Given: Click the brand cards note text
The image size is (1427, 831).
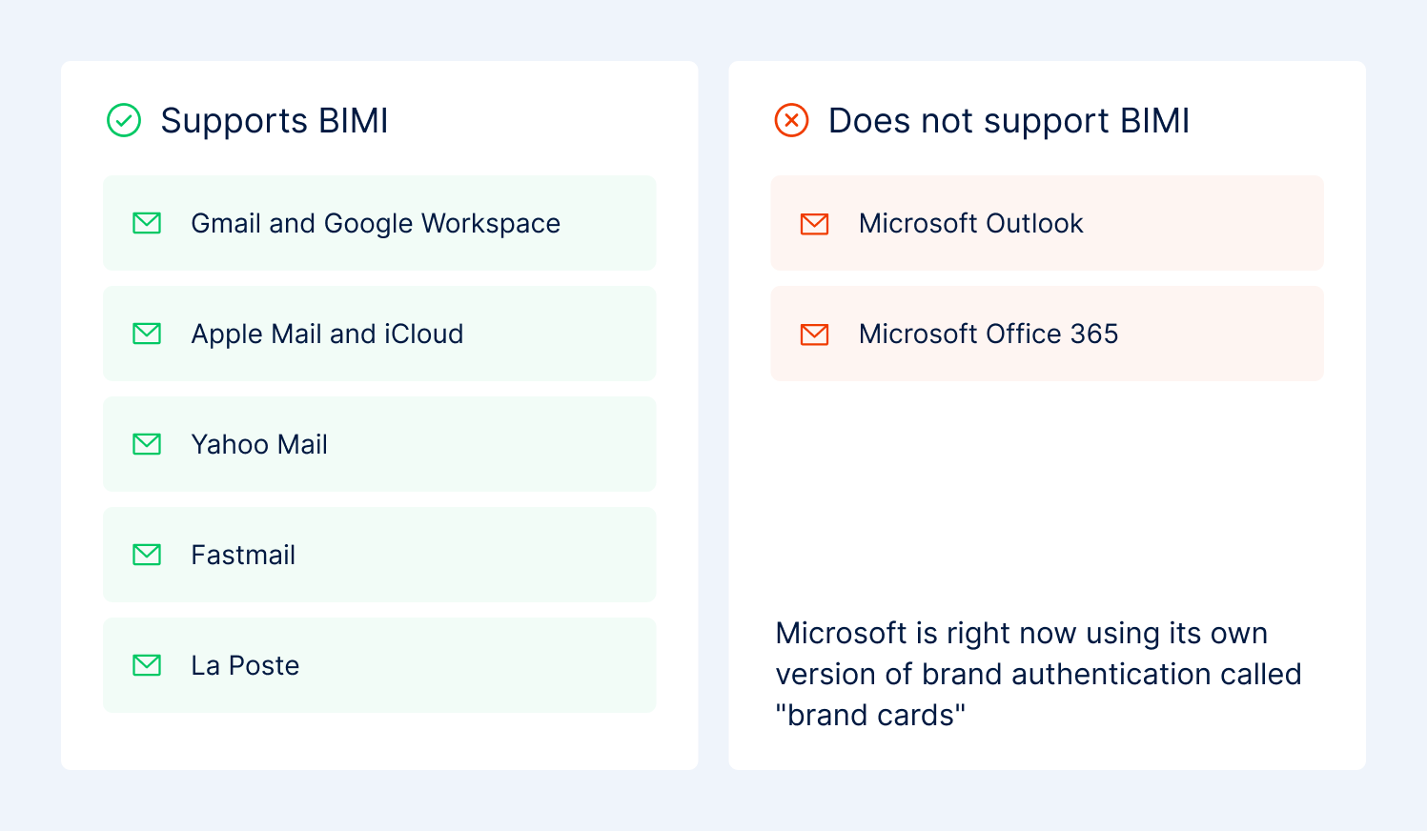Looking at the screenshot, I should [1038, 674].
